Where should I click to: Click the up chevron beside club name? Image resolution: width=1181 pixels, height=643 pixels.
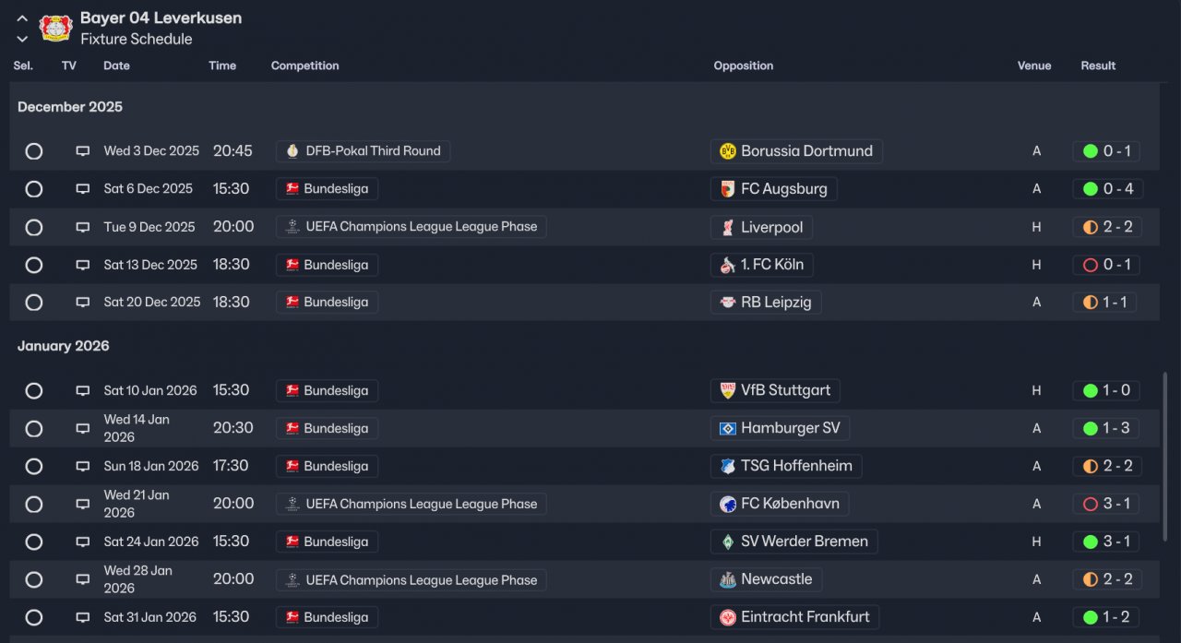pyautogui.click(x=22, y=18)
